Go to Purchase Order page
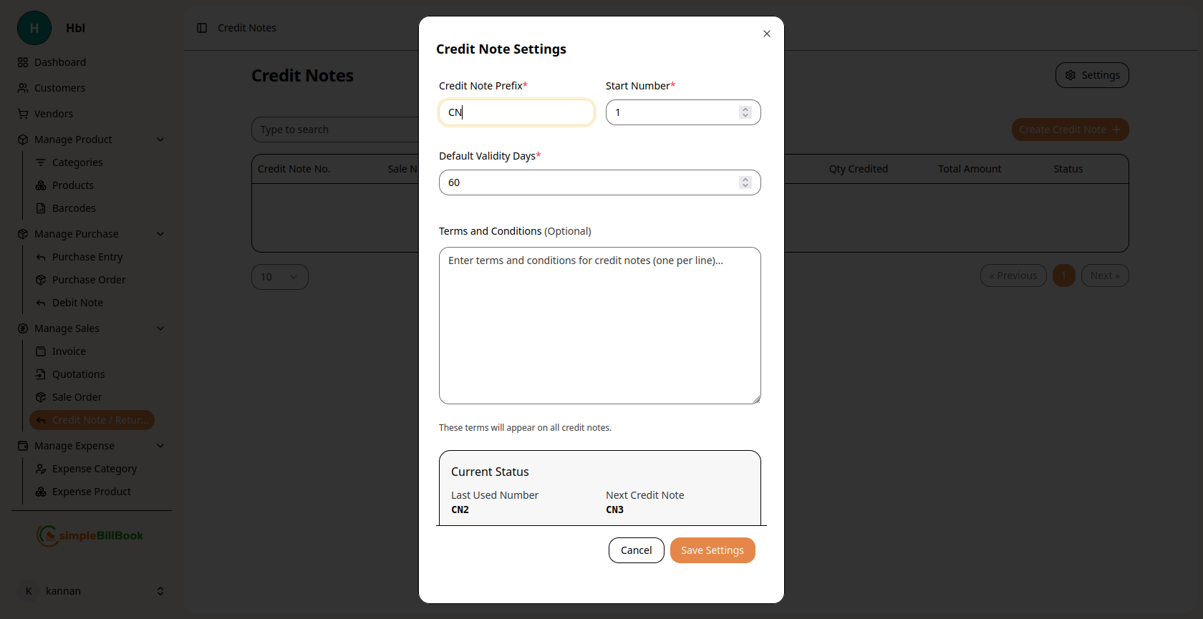Image resolution: width=1203 pixels, height=619 pixels. [88, 280]
